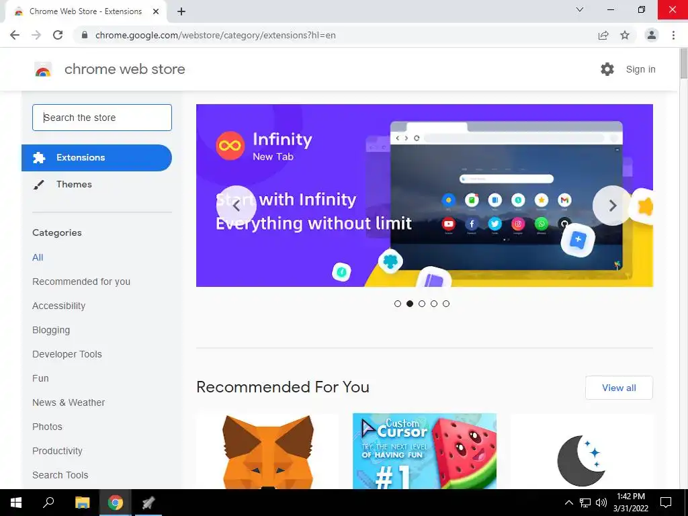Screen dimensions: 688x516
Task: Choose the Photos category
Action: coord(48,427)
